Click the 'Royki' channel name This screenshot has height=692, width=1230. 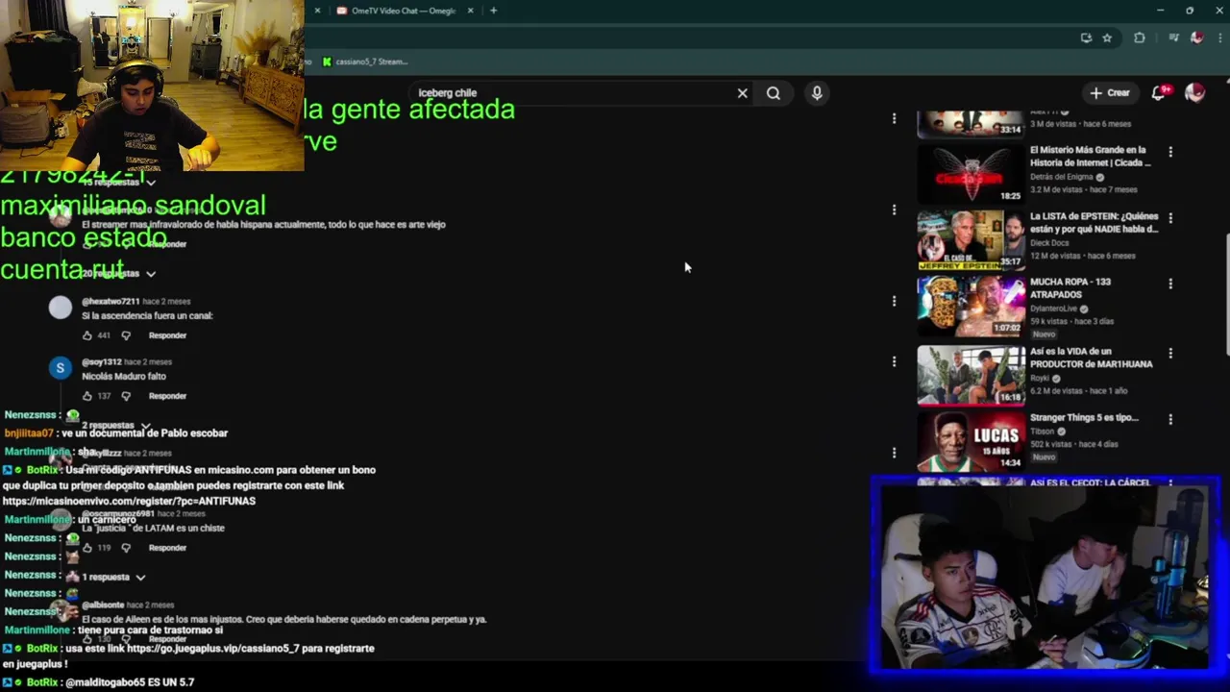1041,379
